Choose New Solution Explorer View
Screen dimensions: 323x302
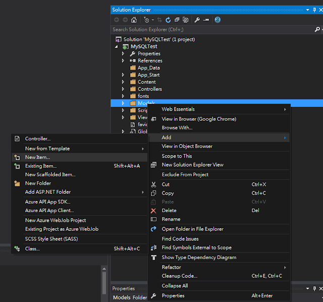pos(219,165)
